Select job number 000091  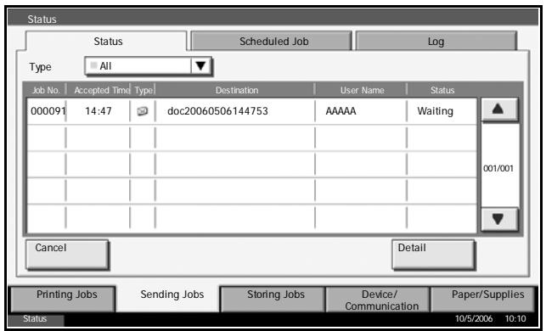pyautogui.click(x=48, y=111)
